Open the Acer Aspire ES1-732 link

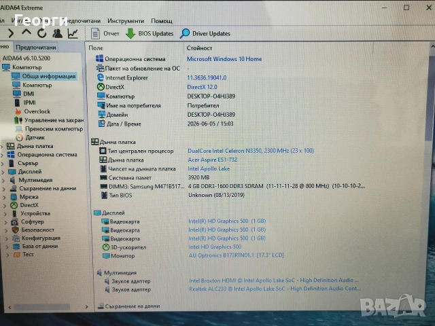[213, 160]
